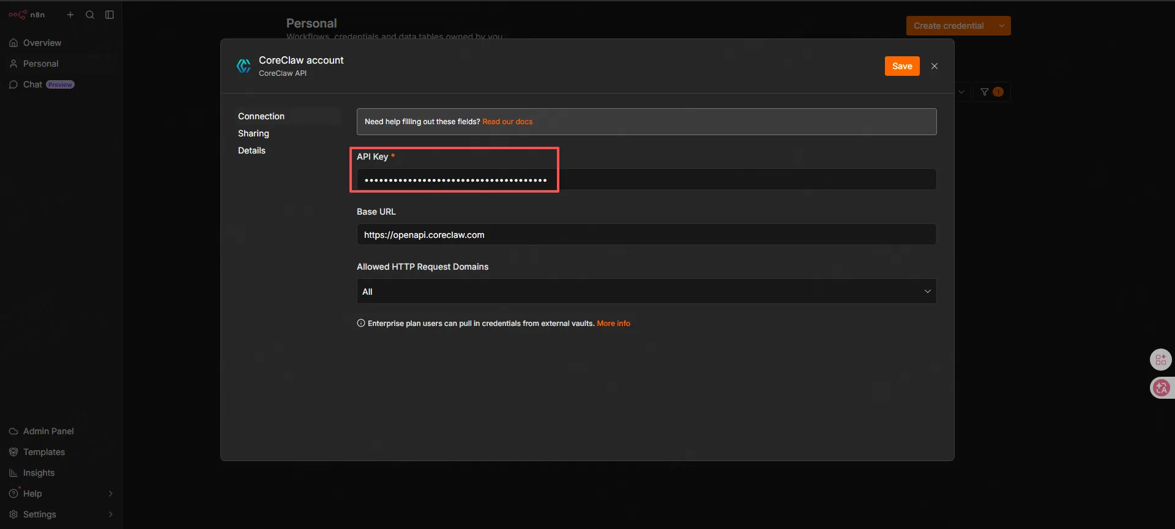
Task: Open the Allowed HTTP Request Domains dropdown
Action: (x=646, y=291)
